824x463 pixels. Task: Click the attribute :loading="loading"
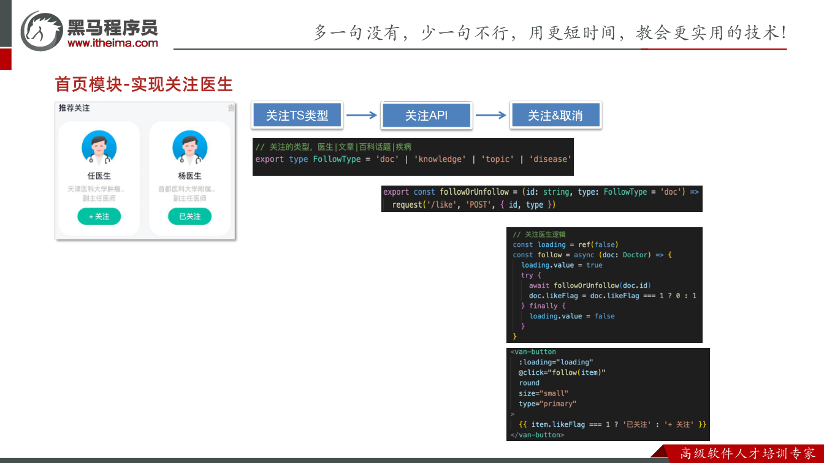click(x=556, y=363)
